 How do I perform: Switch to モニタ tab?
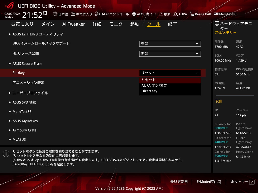click(x=116, y=24)
